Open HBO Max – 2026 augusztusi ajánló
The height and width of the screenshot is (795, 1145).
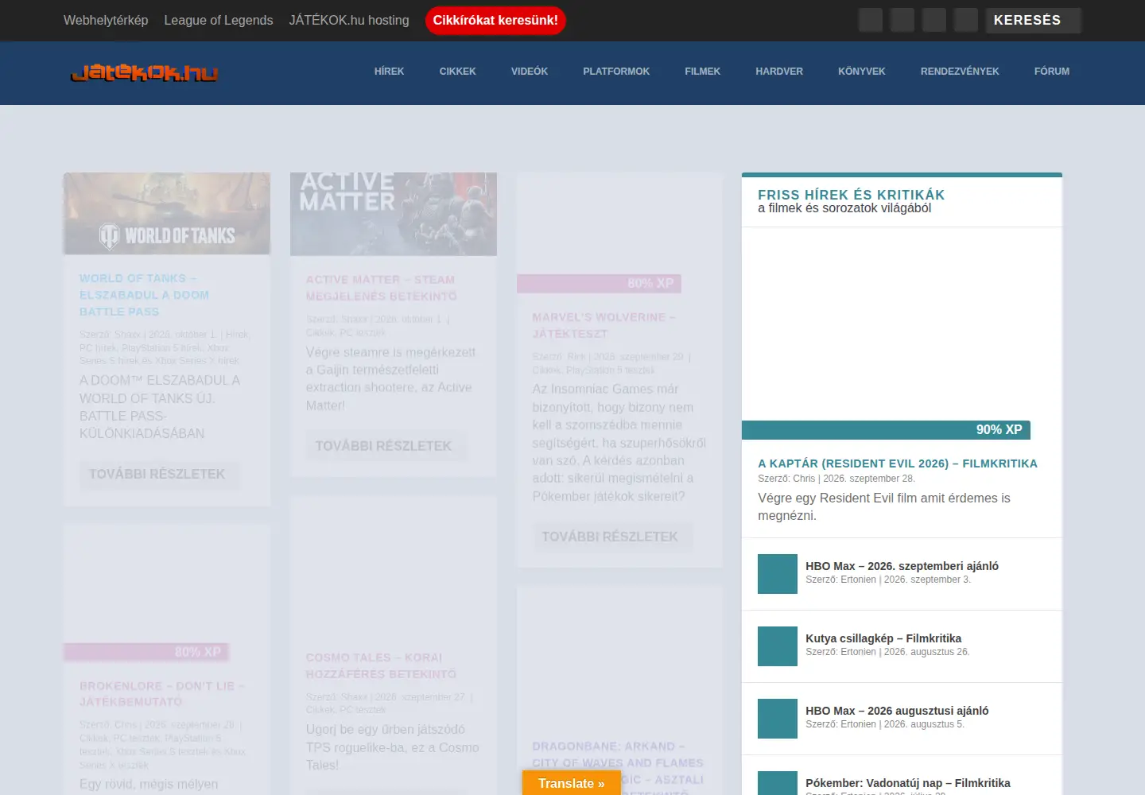897,711
